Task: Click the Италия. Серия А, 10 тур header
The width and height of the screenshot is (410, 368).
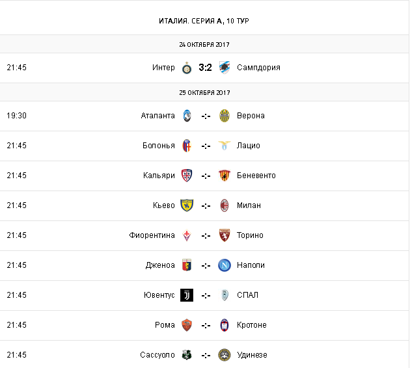Action: point(204,21)
